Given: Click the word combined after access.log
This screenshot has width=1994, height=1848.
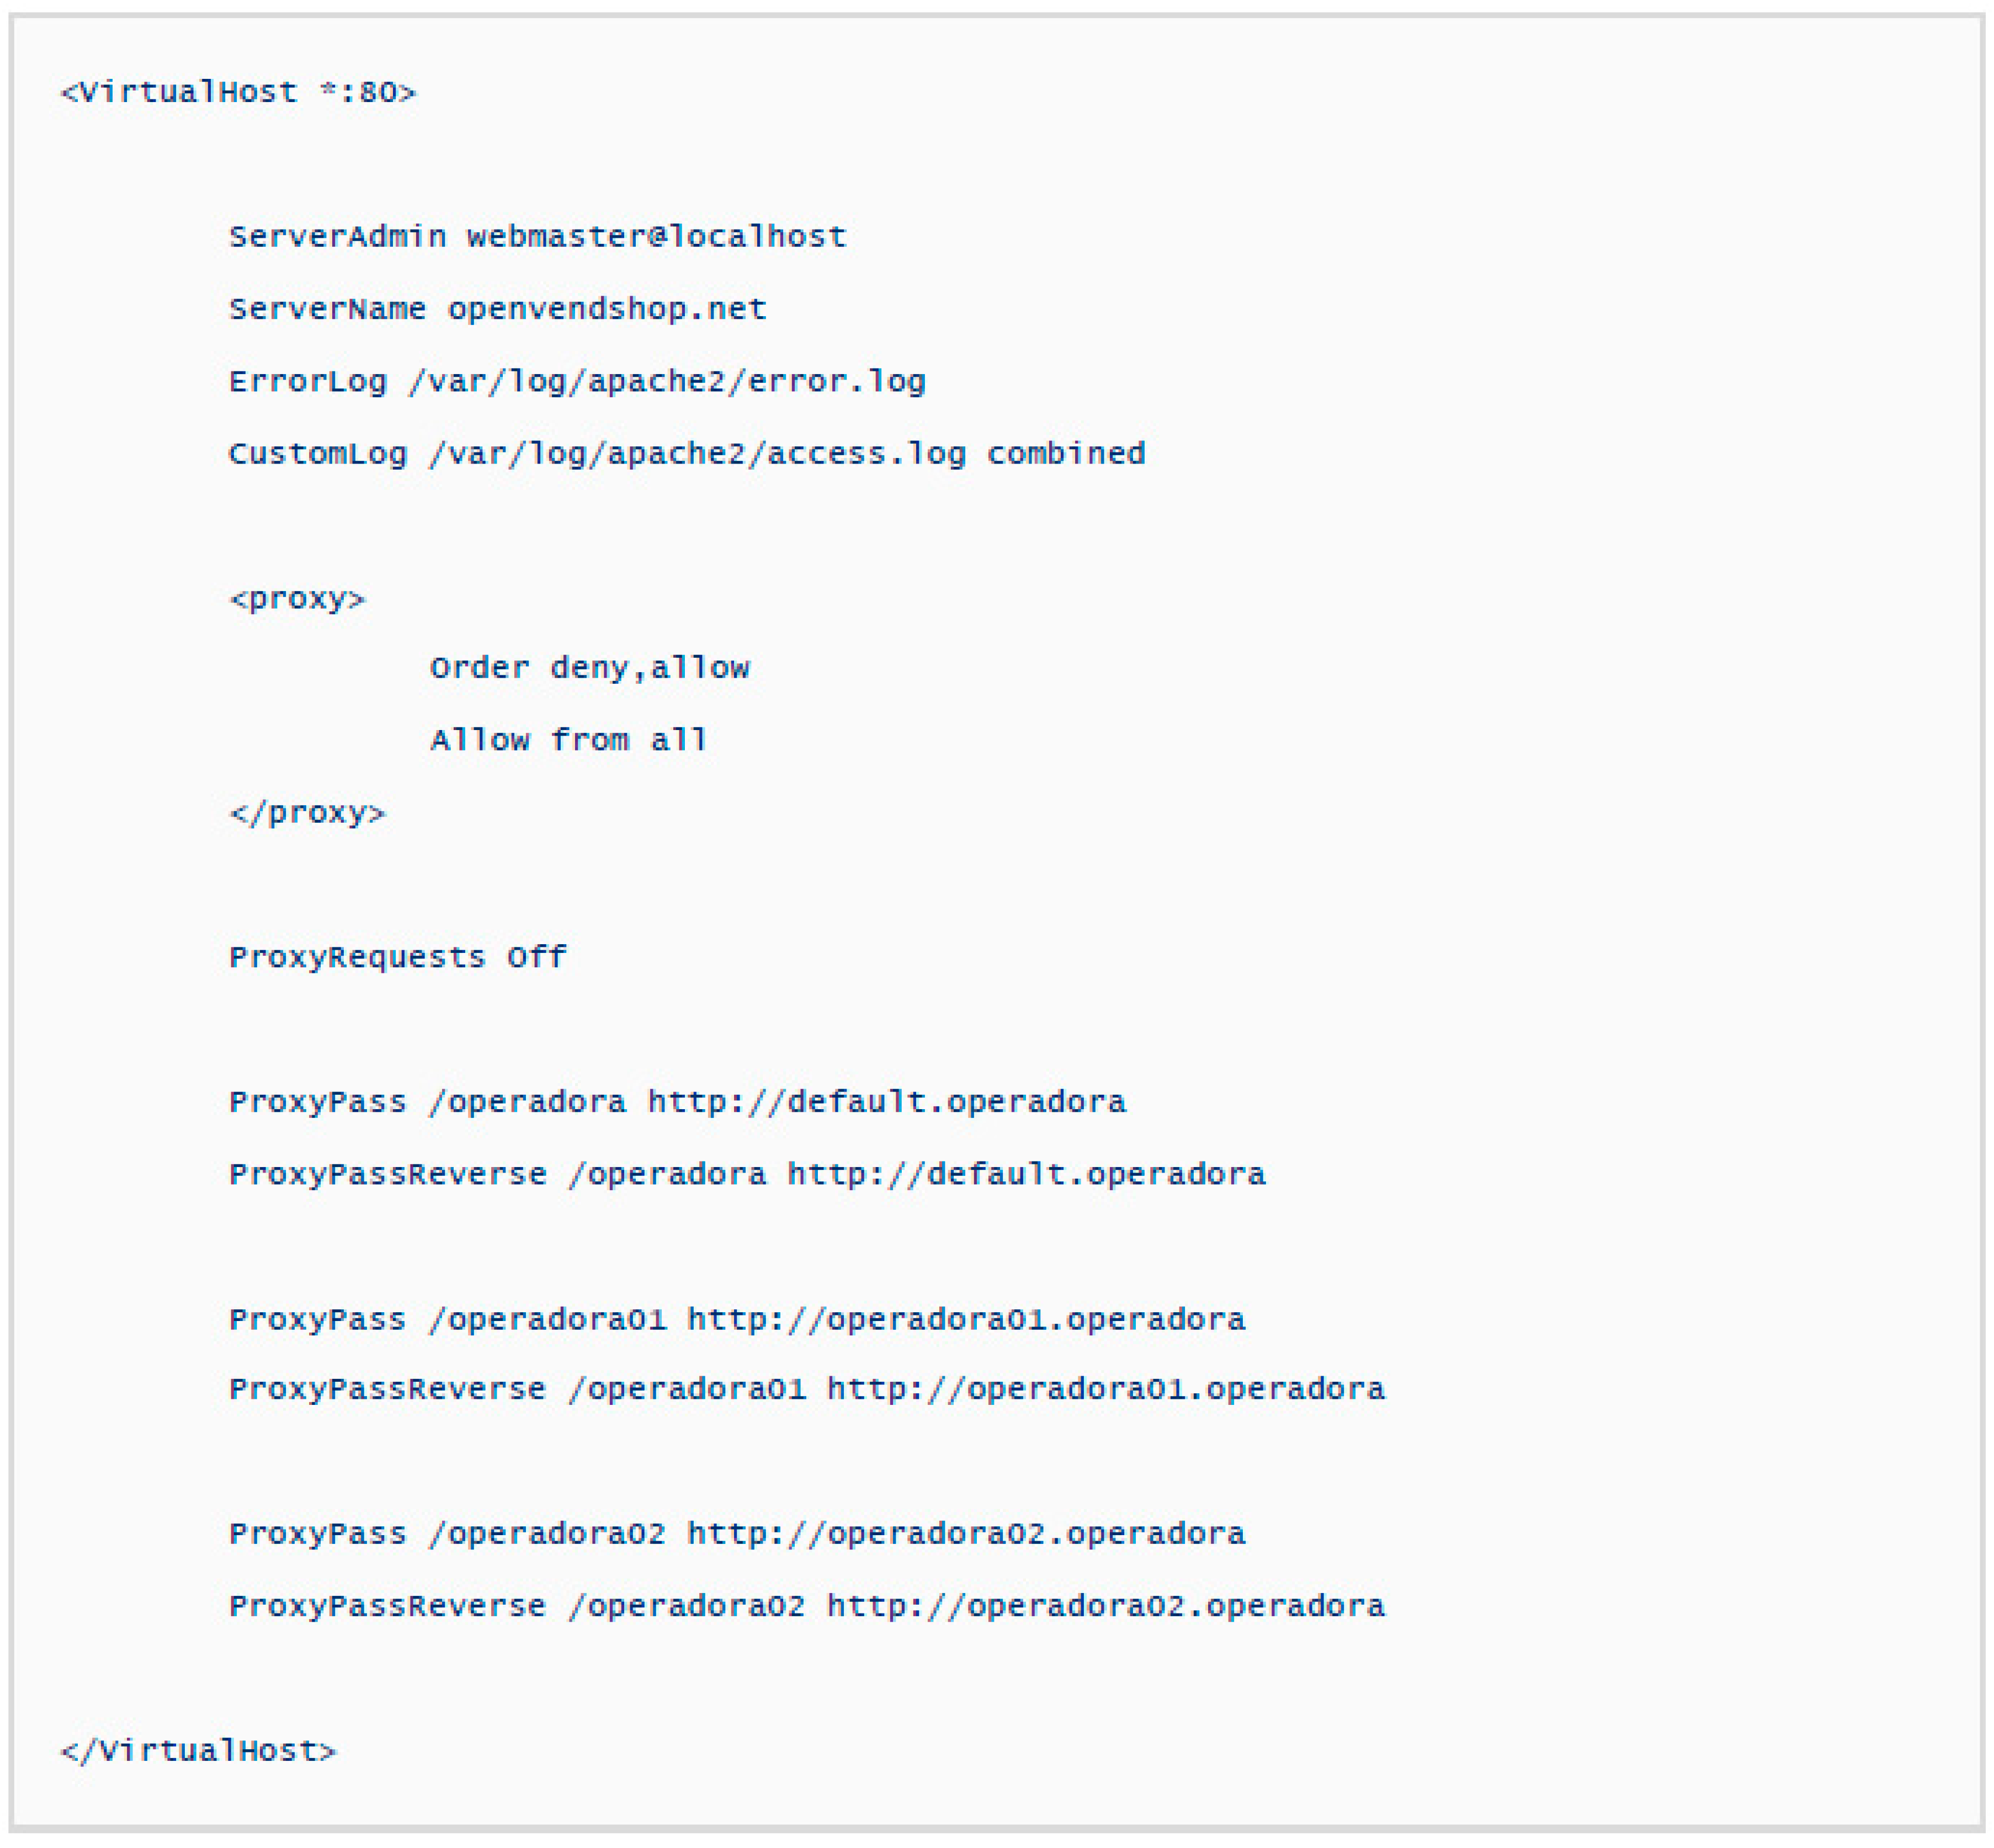Looking at the screenshot, I should [x=1065, y=454].
